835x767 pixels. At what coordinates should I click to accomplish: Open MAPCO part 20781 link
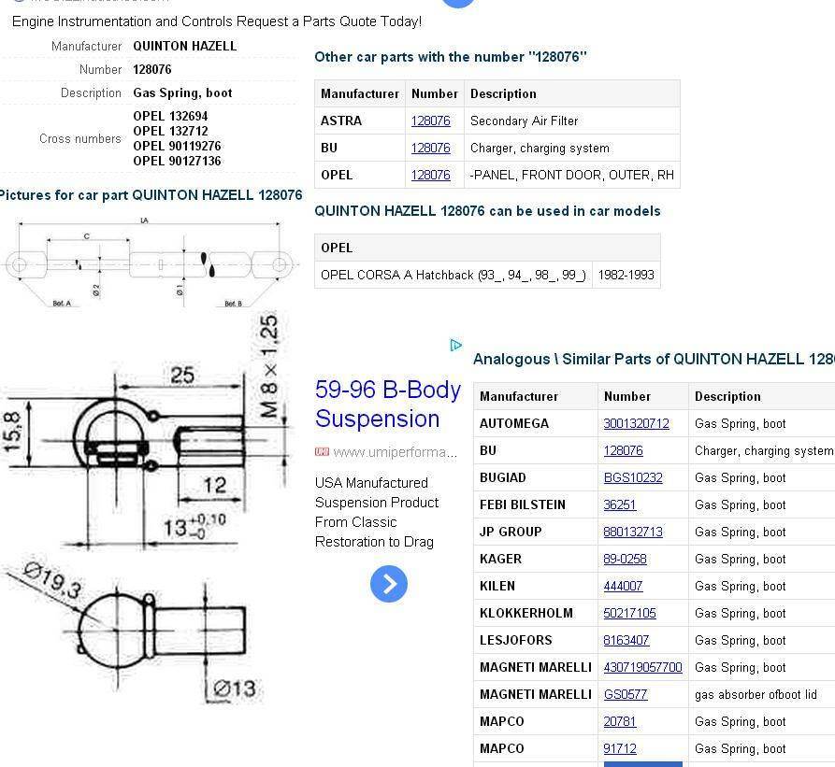pos(619,721)
